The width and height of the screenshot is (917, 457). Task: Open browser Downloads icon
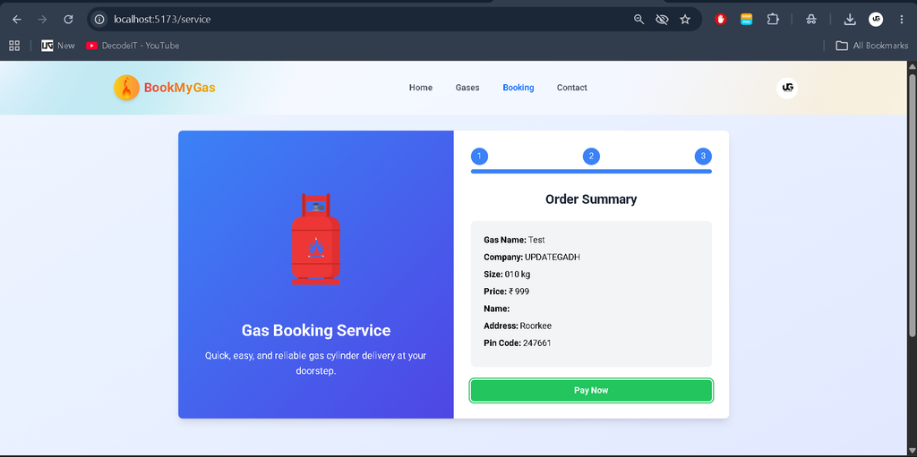[x=850, y=20]
